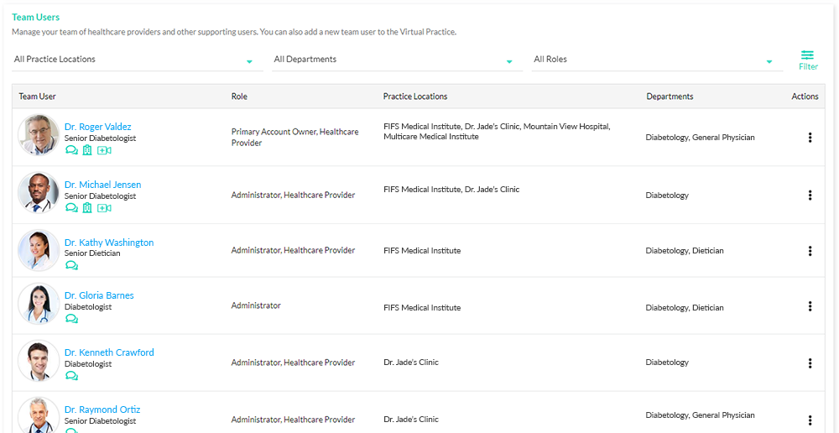Open actions menu for Dr. Roger Valdez
Image resolution: width=839 pixels, height=433 pixels.
coord(810,138)
